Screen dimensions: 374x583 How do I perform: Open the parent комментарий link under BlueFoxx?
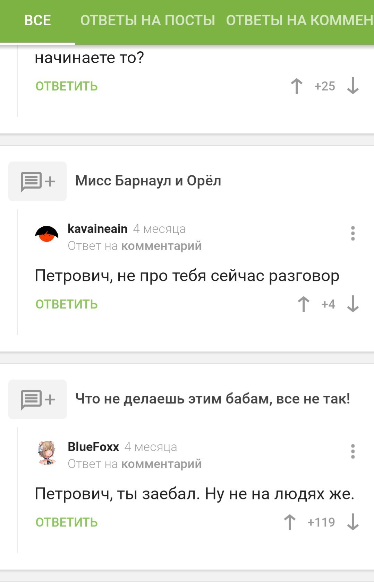pos(161,464)
